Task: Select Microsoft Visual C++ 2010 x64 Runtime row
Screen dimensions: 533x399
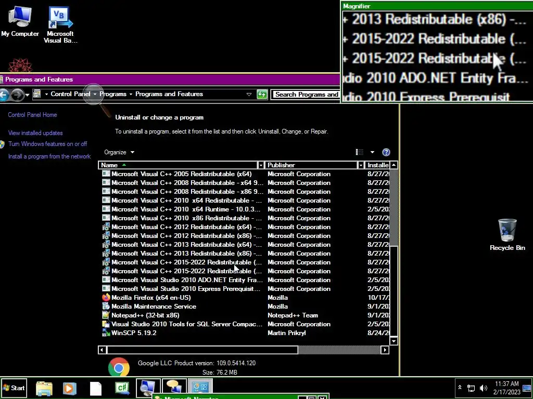Action: pyautogui.click(x=246, y=209)
